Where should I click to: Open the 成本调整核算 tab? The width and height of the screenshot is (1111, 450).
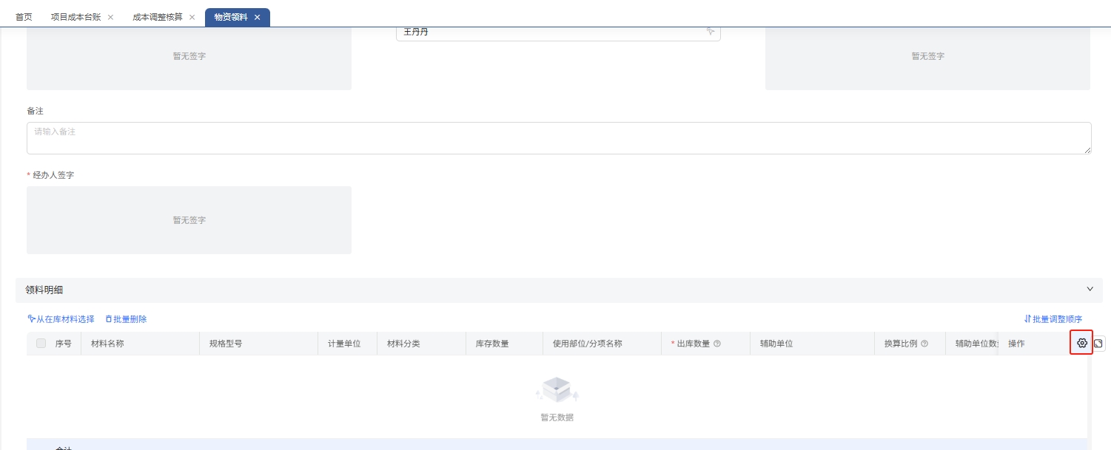pyautogui.click(x=157, y=17)
